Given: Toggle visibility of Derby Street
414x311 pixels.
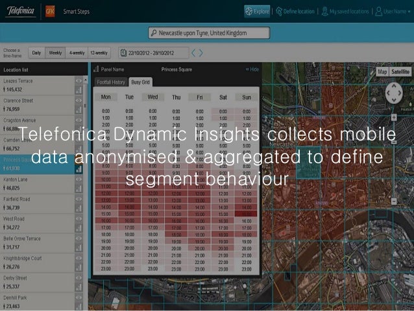Looking at the screenshot, I should (79, 278).
